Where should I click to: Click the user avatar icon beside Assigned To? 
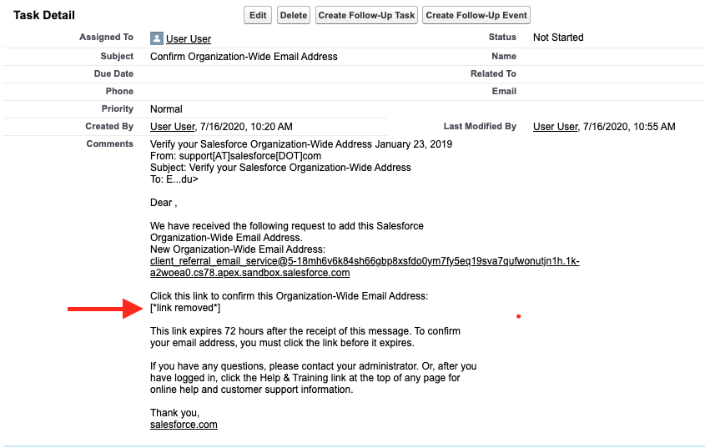point(157,38)
